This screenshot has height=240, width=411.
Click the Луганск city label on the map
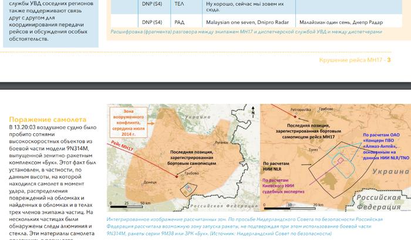click(221, 142)
